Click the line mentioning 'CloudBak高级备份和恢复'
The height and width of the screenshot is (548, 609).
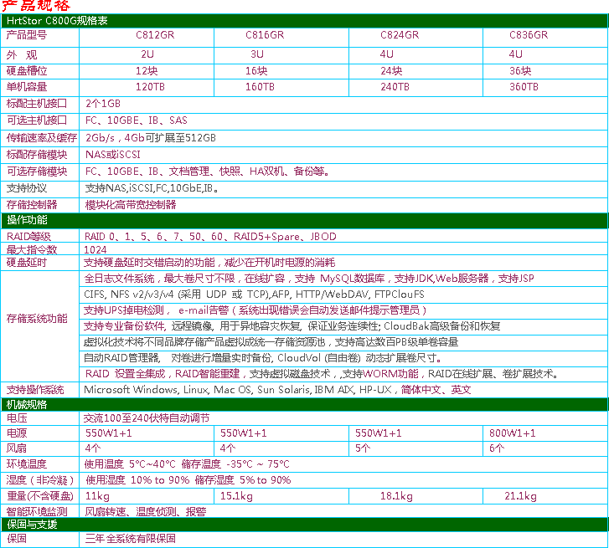click(x=292, y=326)
